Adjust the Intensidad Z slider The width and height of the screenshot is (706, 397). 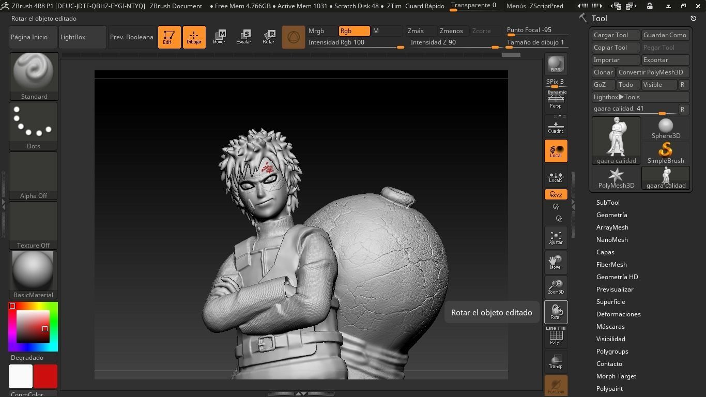coord(455,43)
